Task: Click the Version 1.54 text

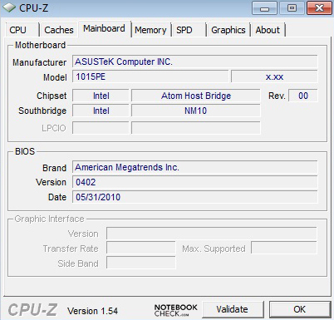Action: (x=92, y=311)
